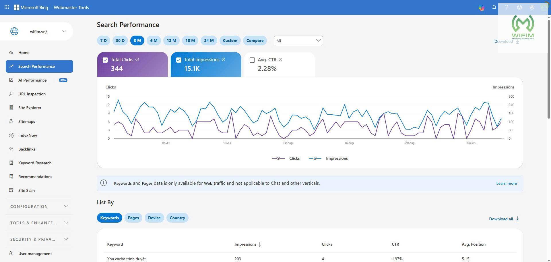Open the All filter dropdown
The image size is (551, 262).
[x=298, y=41]
